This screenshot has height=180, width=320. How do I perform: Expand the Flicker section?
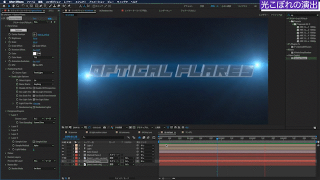(x=5, y=153)
